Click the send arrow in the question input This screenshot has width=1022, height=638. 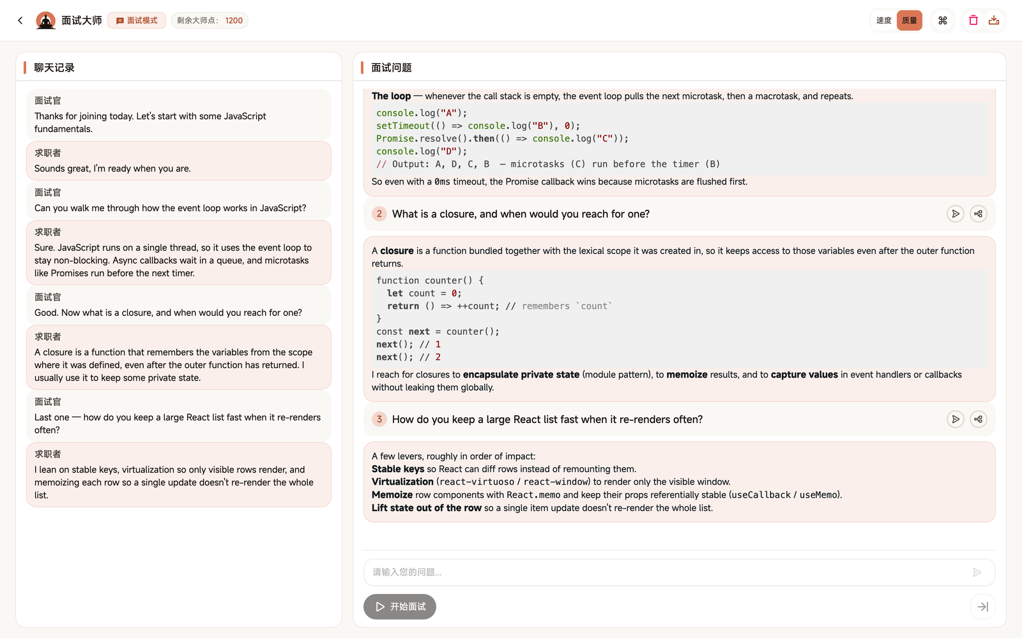click(x=977, y=572)
